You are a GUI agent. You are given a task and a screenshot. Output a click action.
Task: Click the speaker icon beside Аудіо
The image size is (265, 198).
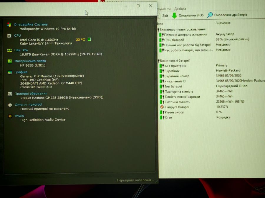click(x=10, y=116)
